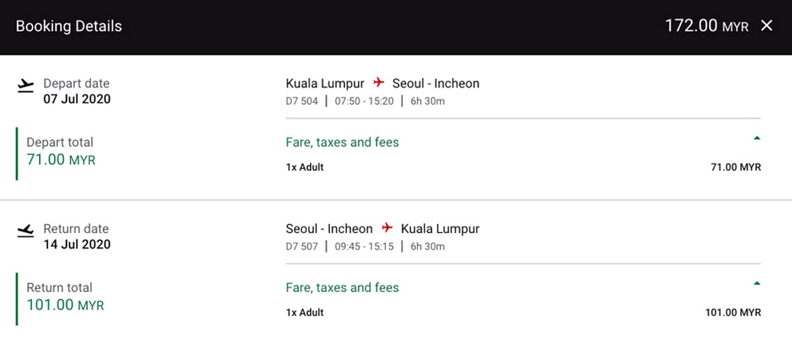Click red plane icon on the return route
The image size is (792, 346).
tap(387, 228)
